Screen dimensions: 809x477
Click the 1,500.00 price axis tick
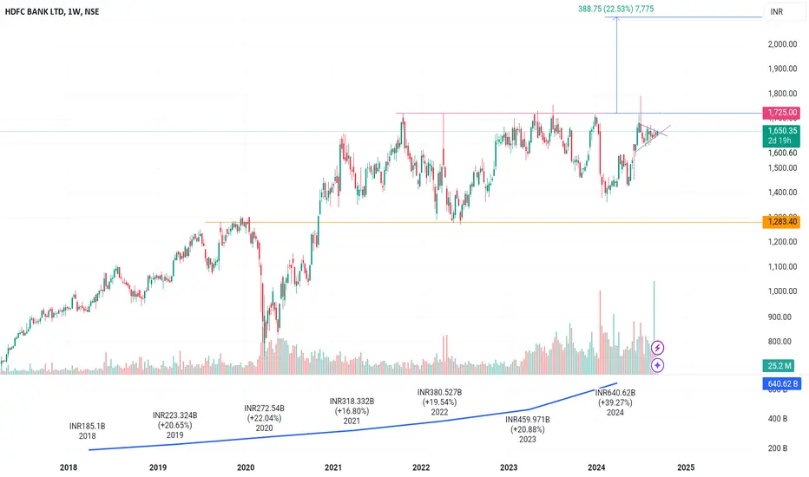782,167
